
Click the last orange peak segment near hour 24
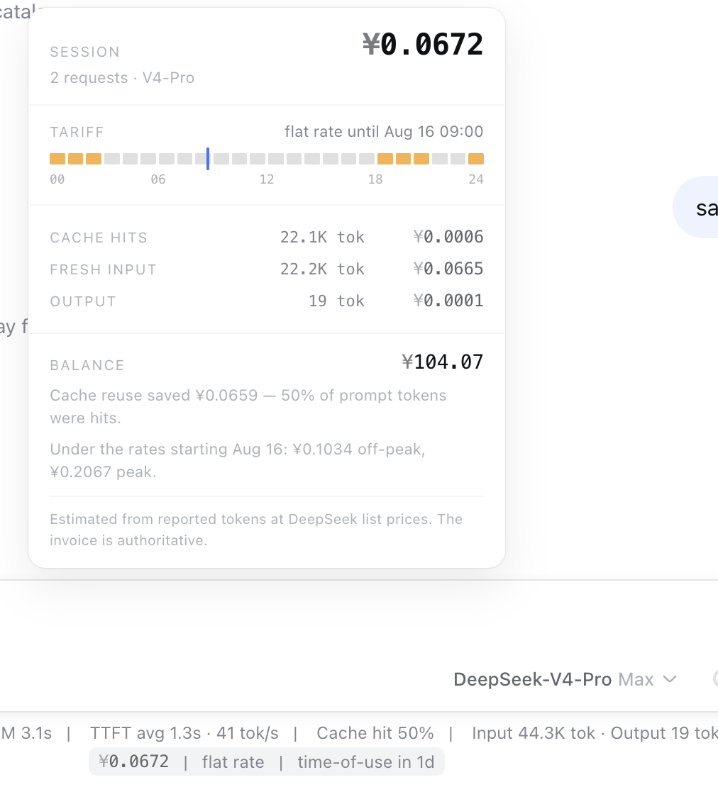point(476,159)
